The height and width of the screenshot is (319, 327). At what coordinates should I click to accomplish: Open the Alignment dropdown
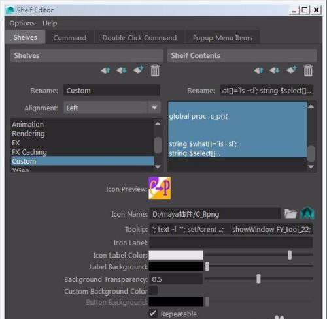112,108
